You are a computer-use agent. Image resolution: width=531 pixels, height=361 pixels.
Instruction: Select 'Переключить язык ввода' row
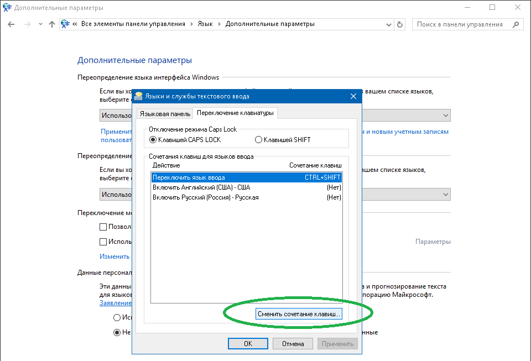coord(247,177)
